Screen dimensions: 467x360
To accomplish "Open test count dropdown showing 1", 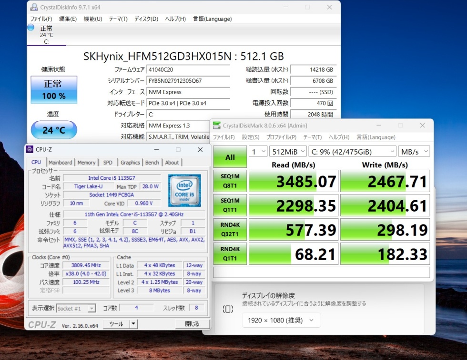I will [x=258, y=152].
